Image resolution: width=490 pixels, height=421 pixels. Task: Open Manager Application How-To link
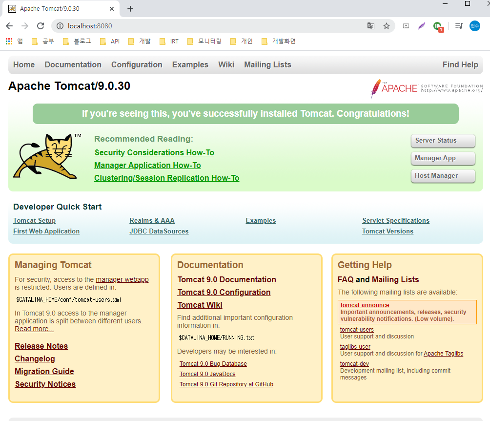pyautogui.click(x=147, y=166)
